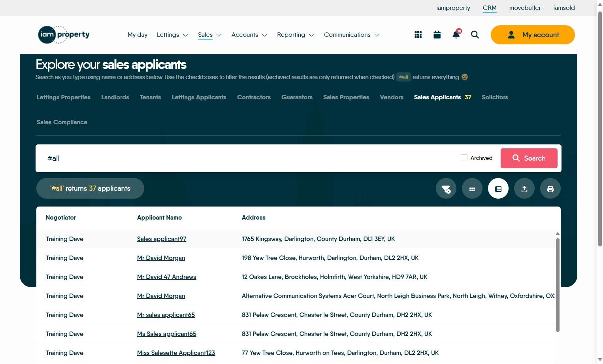Click 831 Pelaw Crescent in Ms Sales applicant65 row
This screenshot has width=603, height=364.
click(337, 334)
